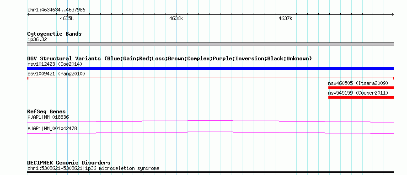Image resolution: width=407 pixels, height=175 pixels.
Task: Select the thin red esv1009421 loss line
Action: (x=210, y=78)
